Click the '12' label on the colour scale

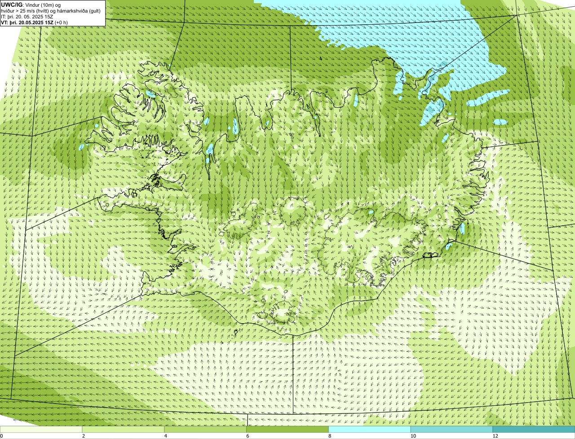click(495, 436)
